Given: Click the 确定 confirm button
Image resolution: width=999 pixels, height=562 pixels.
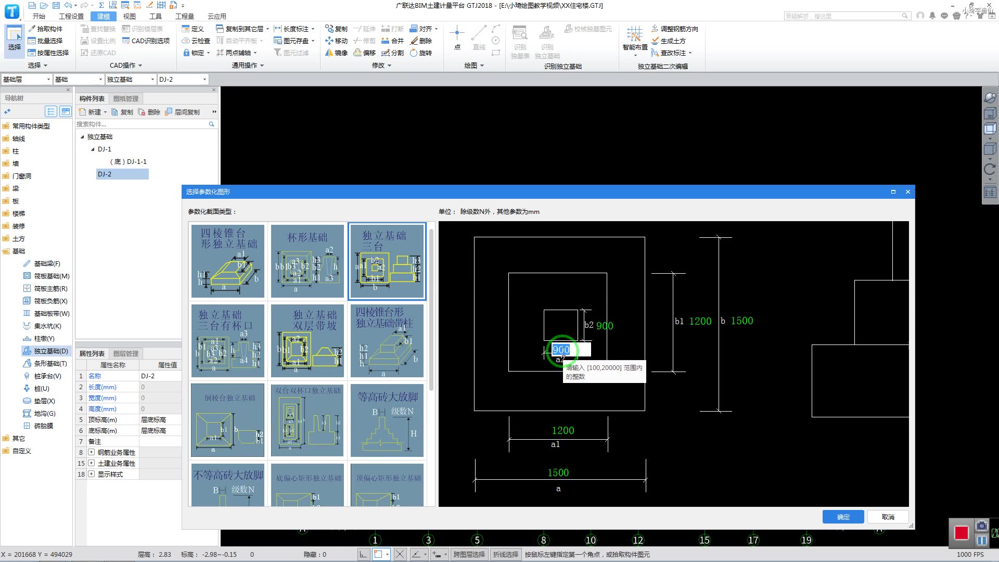Looking at the screenshot, I should [x=843, y=517].
